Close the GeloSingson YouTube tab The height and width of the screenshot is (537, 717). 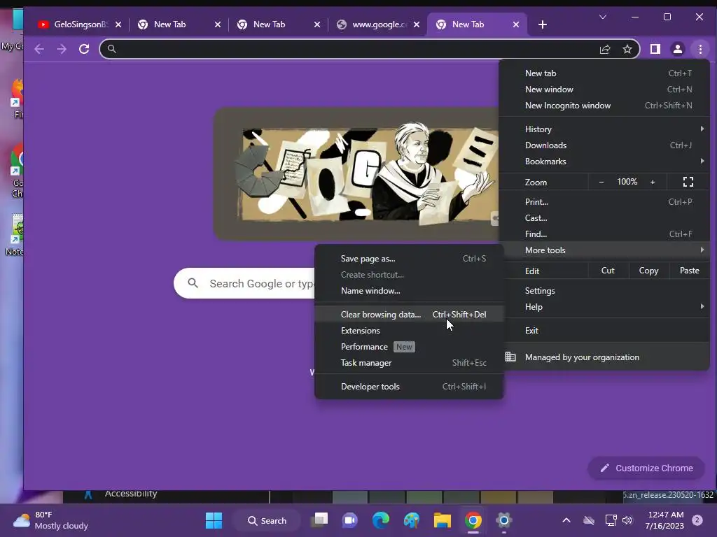point(118,24)
